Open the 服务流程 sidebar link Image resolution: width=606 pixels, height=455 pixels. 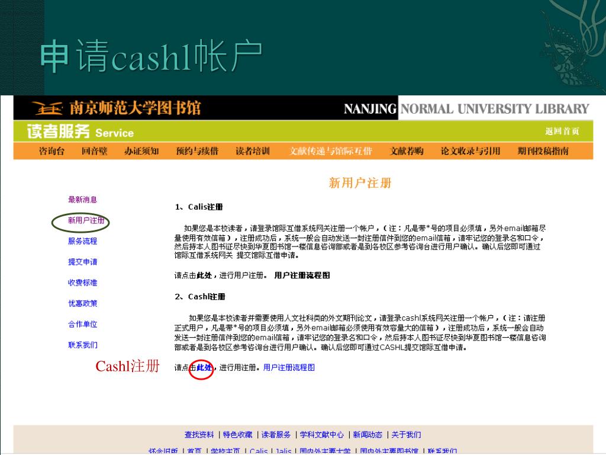82,241
